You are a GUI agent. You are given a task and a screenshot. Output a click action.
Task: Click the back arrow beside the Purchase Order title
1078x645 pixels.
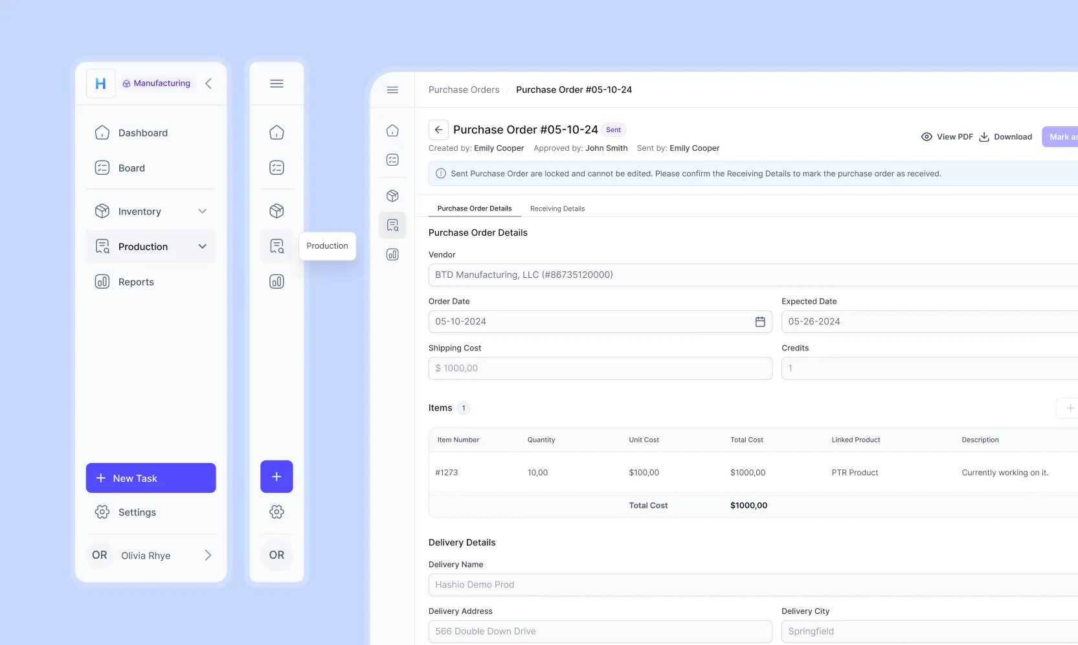point(438,130)
